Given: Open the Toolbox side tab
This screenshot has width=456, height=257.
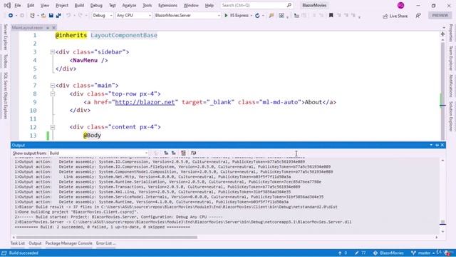Looking at the screenshot, I should (5, 61).
